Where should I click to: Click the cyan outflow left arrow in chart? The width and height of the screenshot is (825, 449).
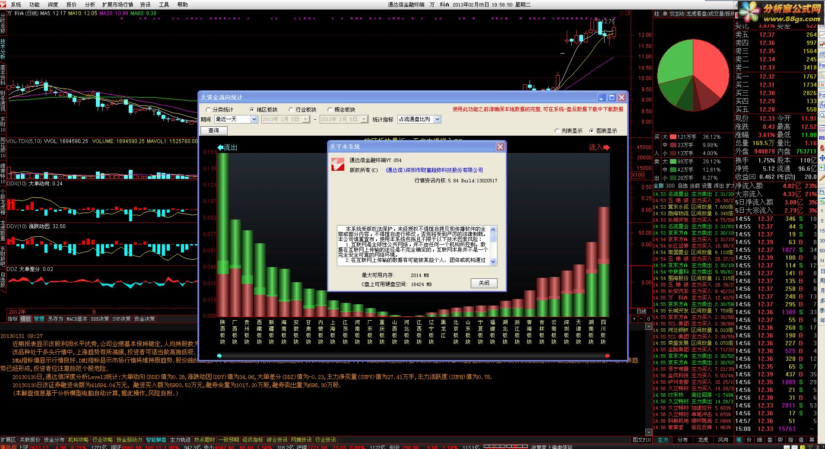[x=220, y=147]
